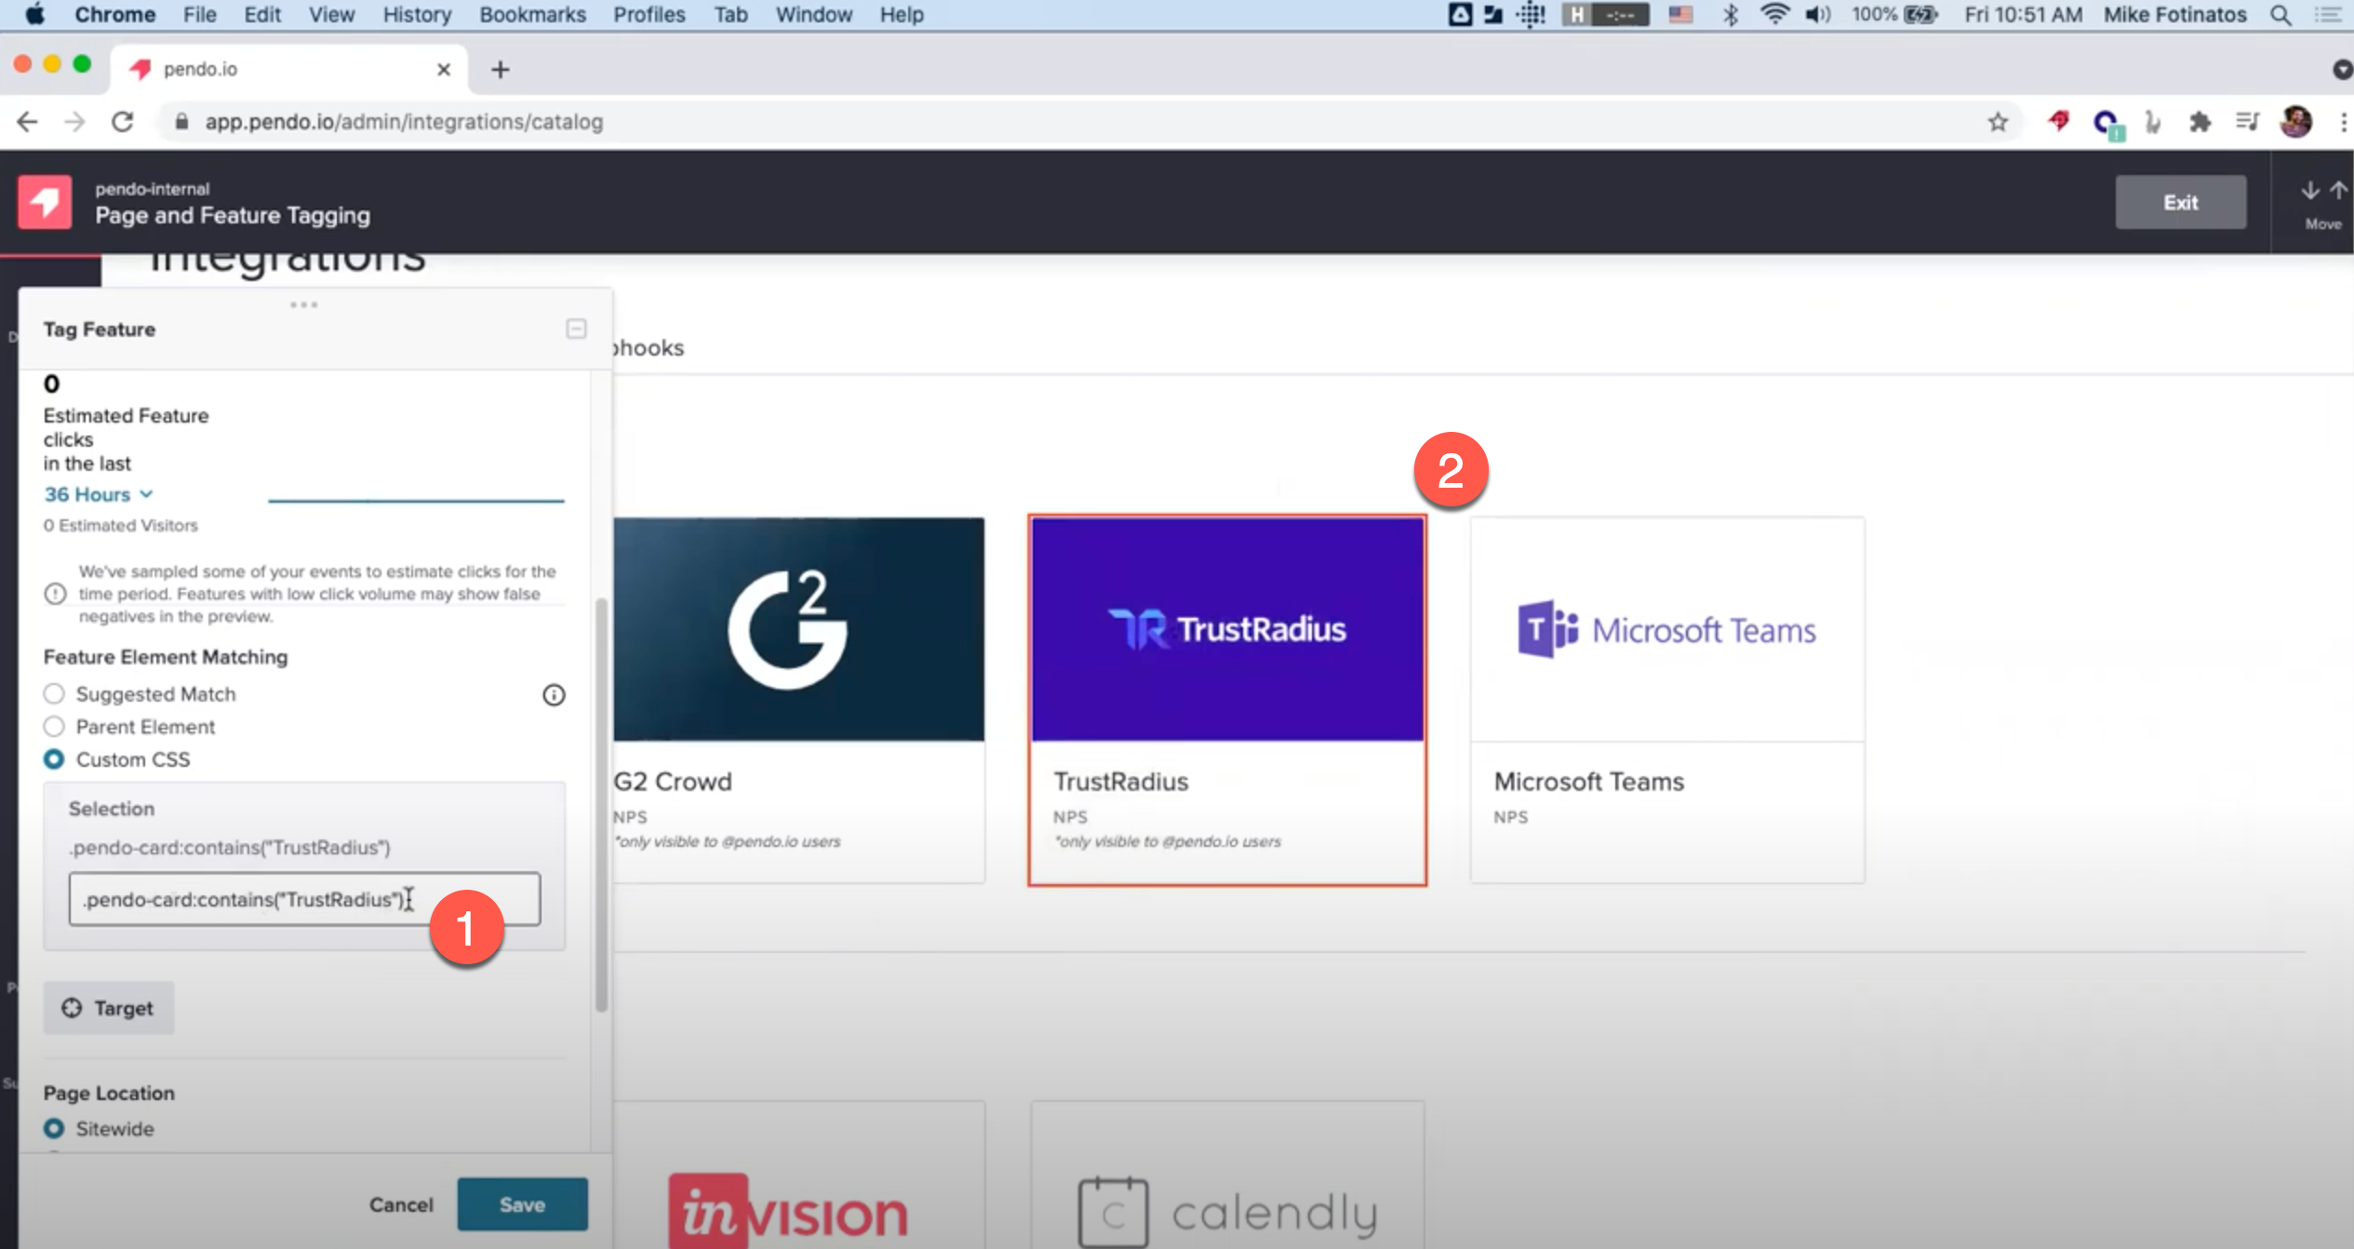This screenshot has width=2354, height=1249.
Task: Move the tagging bar up with the up arrow
Action: click(x=2338, y=191)
